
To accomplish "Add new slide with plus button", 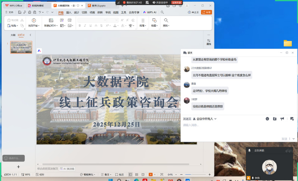I will tap(18, 167).
